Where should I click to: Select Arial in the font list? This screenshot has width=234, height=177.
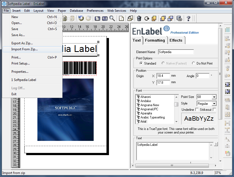[x=143, y=121]
